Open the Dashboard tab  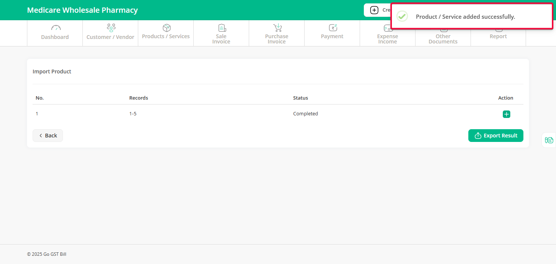[x=55, y=33]
